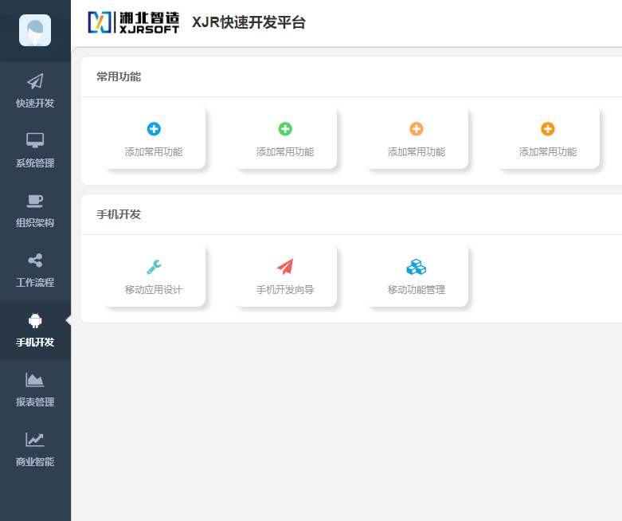This screenshot has width=622, height=521.
Task: Go to 组织架构 menu label
Action: pos(35,223)
